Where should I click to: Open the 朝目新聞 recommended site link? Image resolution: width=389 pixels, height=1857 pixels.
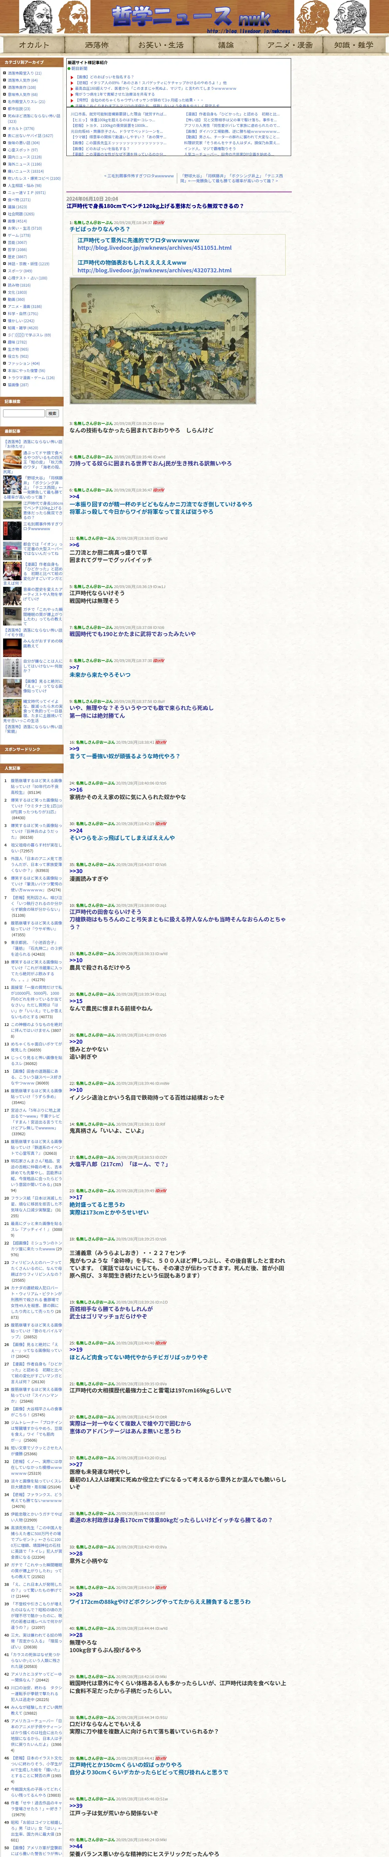pos(79,68)
